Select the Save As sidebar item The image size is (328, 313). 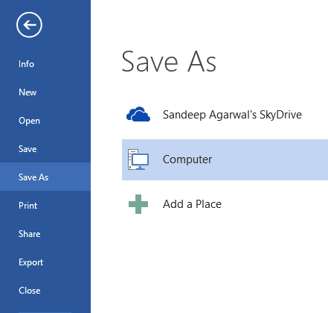click(45, 177)
